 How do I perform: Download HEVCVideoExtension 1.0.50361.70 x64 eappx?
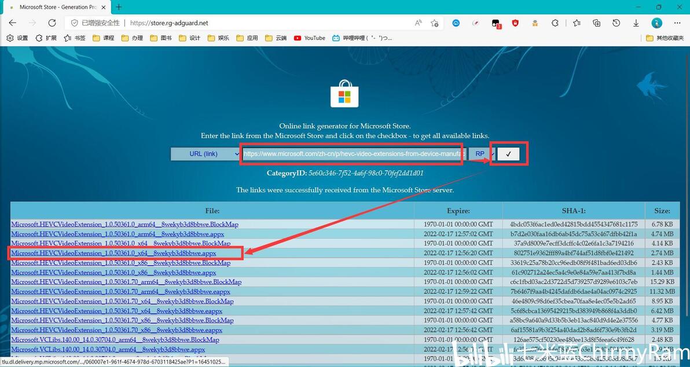point(116,311)
